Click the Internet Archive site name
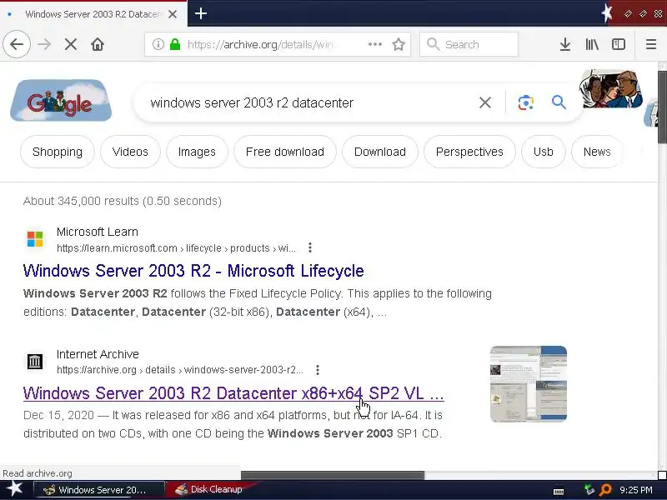Screen dimensions: 667x500 [98, 354]
